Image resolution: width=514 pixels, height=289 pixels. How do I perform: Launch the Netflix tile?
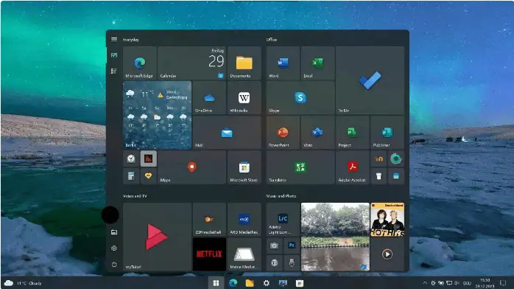209,254
